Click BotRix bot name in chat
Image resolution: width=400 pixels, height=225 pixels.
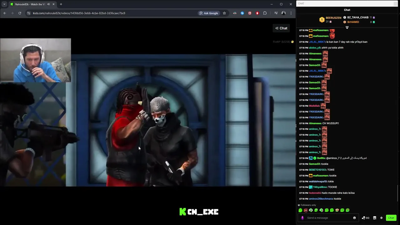[x=321, y=158]
